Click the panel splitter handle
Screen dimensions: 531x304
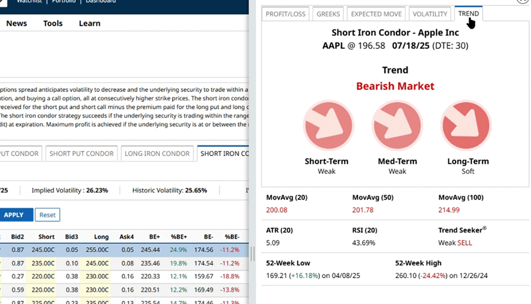click(x=253, y=253)
